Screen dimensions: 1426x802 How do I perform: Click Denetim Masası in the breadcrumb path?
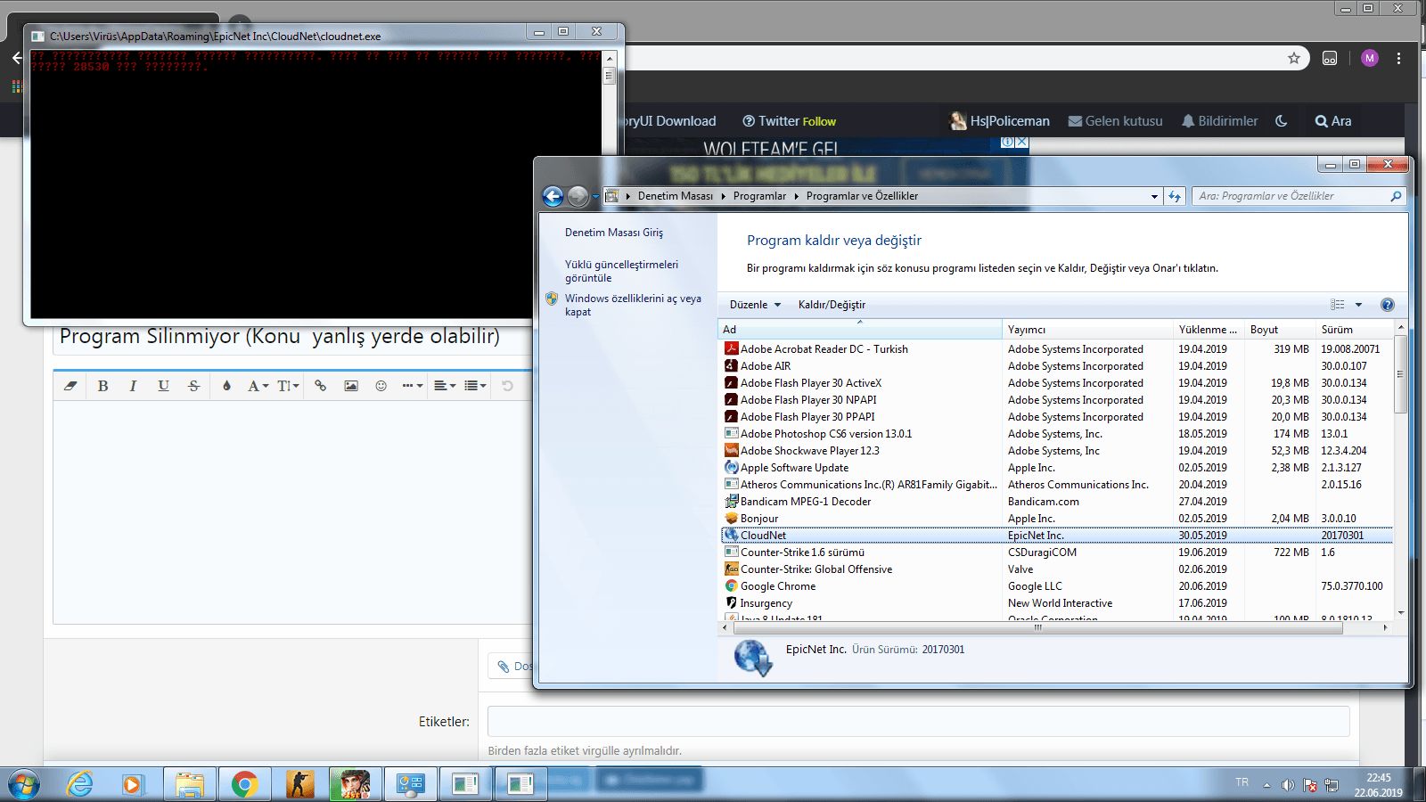pos(676,196)
